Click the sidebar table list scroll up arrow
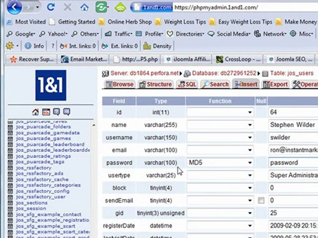Image resolution: width=318 pixels, height=238 pixels. 94,126
